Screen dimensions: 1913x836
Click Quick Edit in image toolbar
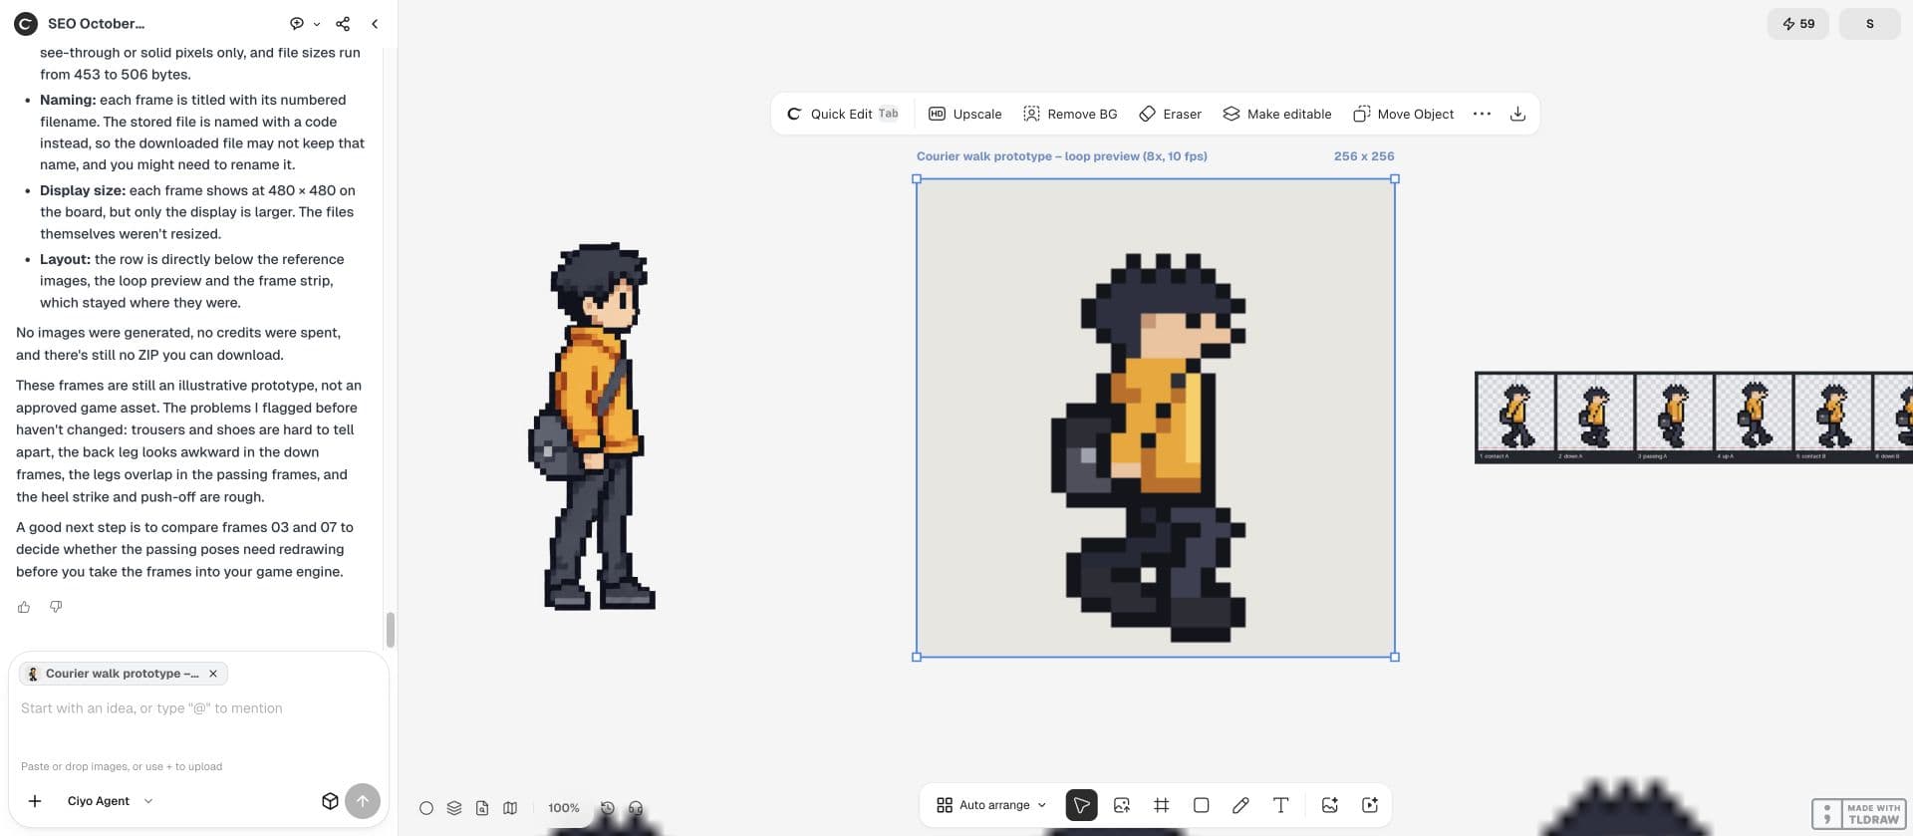tap(843, 114)
